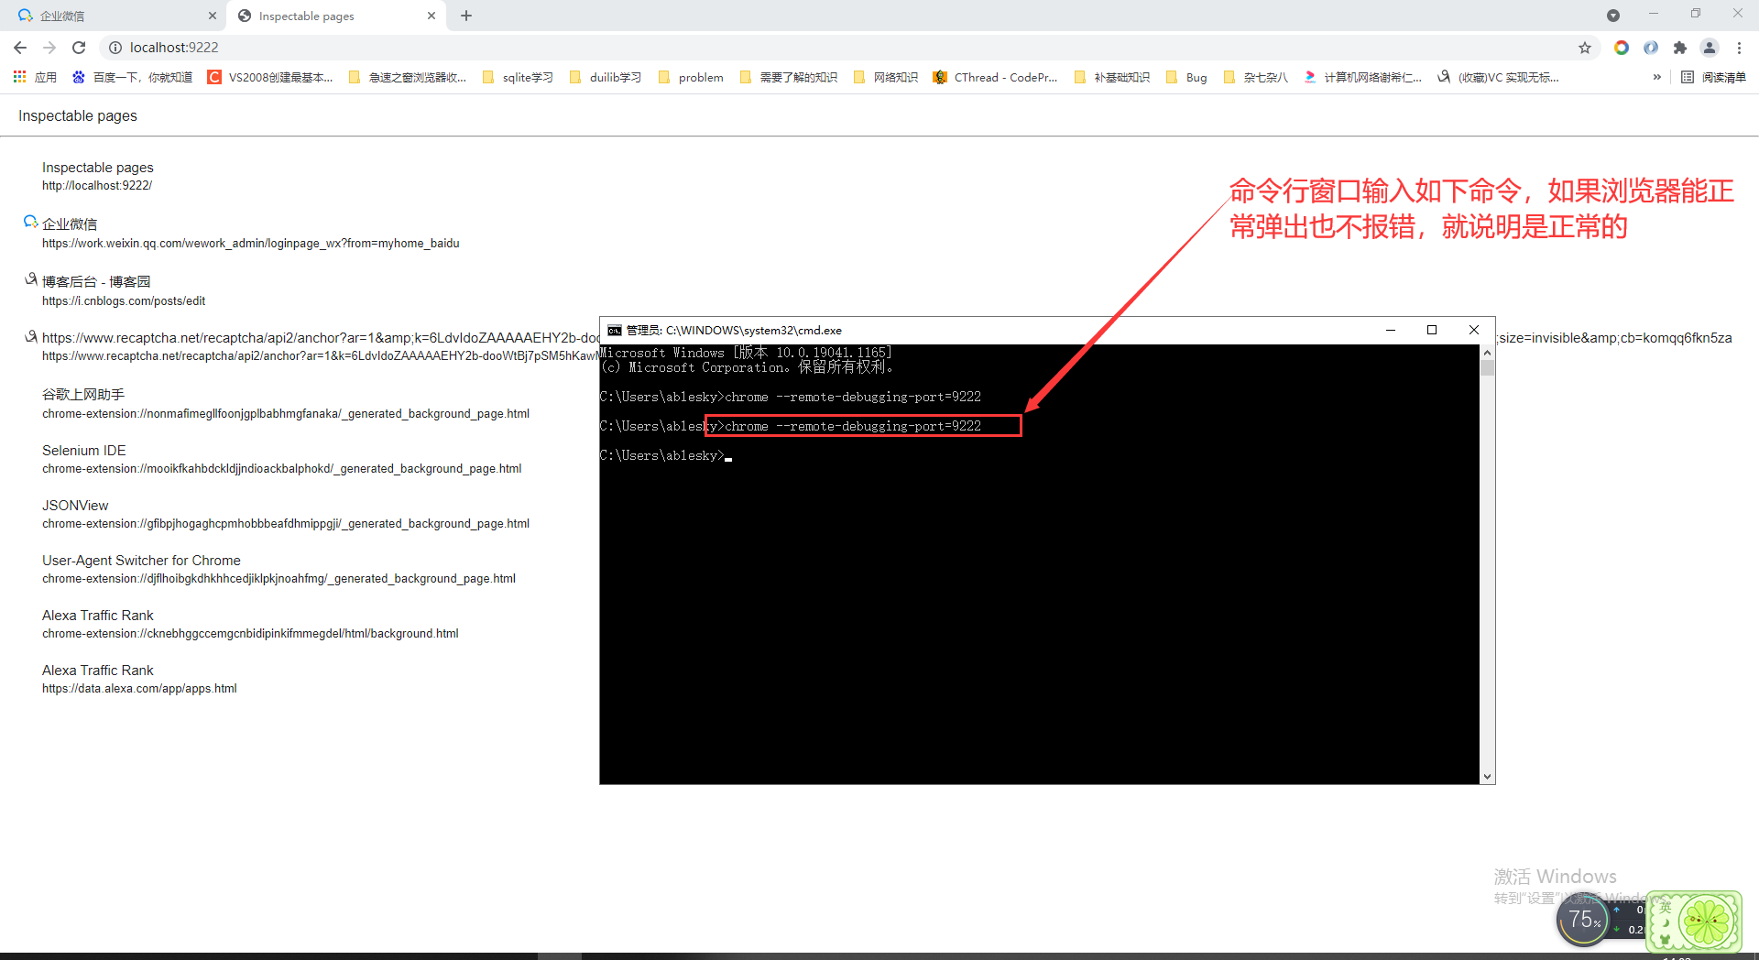Close the cmd.exe window
This screenshot has width=1759, height=960.
click(x=1474, y=331)
